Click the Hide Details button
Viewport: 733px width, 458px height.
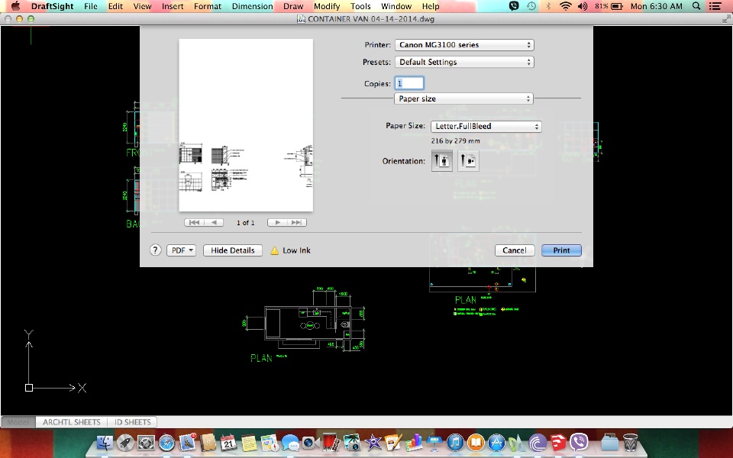click(233, 250)
